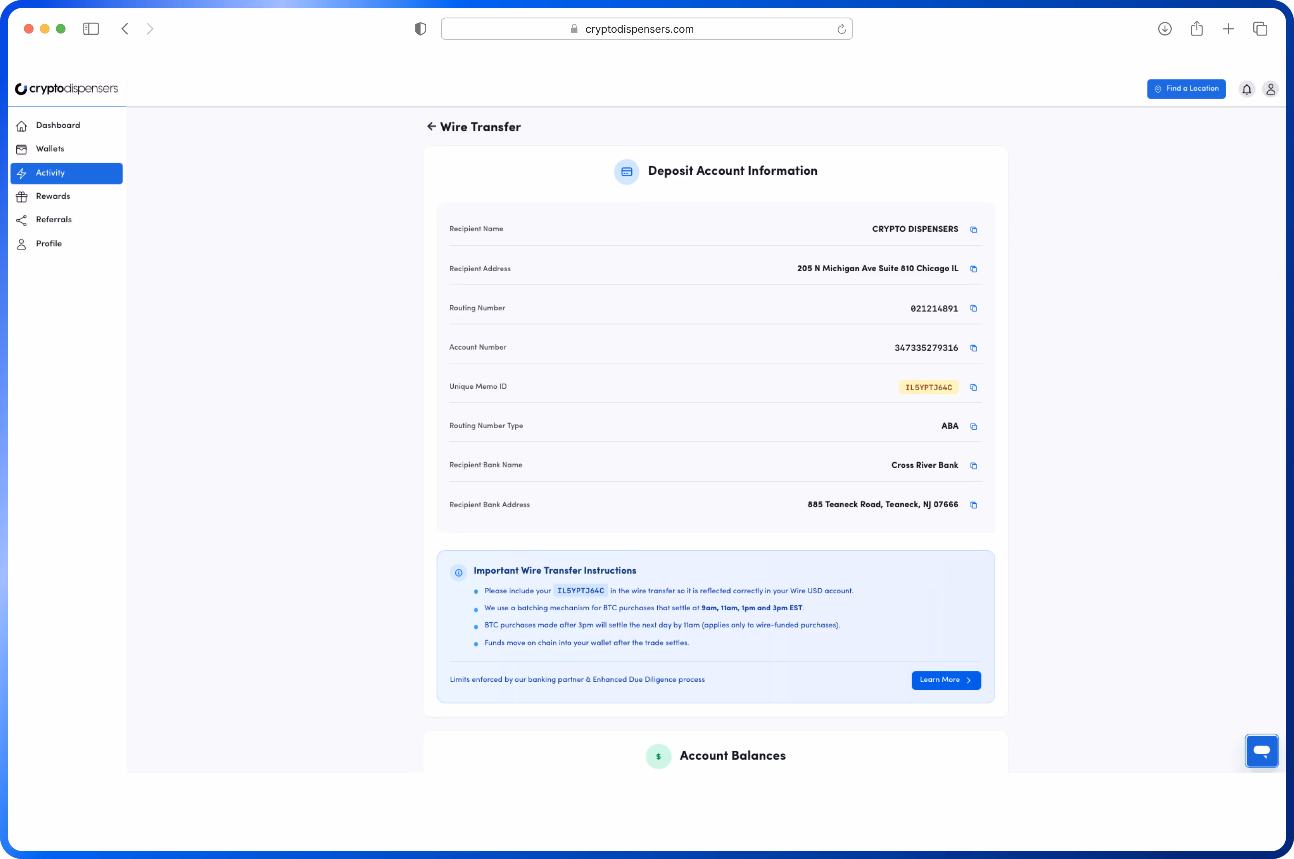The height and width of the screenshot is (859, 1294).
Task: Open Dashboard in the sidebar
Action: tap(58, 125)
